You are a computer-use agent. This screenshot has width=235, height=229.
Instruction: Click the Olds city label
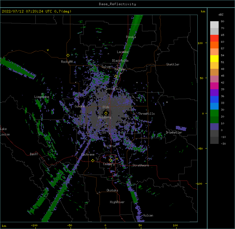(106, 107)
